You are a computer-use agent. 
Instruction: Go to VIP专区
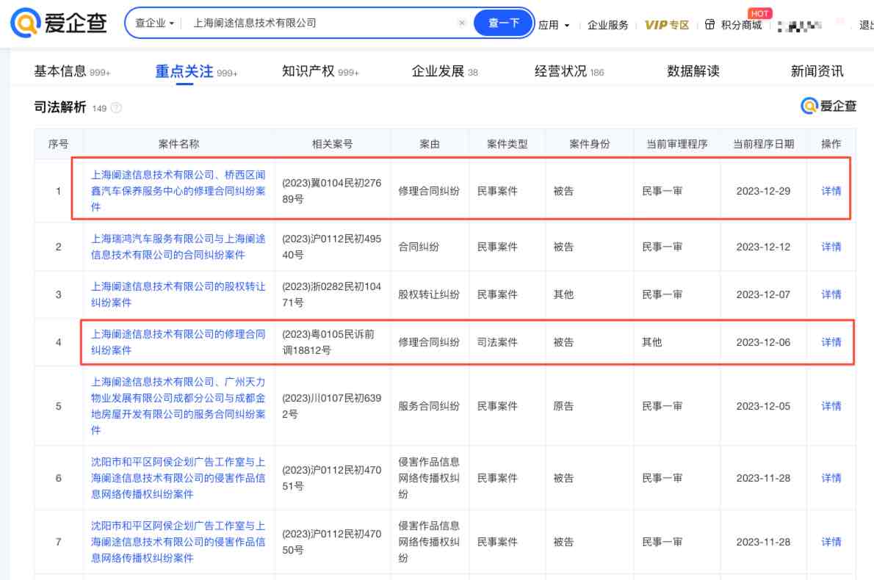(667, 25)
